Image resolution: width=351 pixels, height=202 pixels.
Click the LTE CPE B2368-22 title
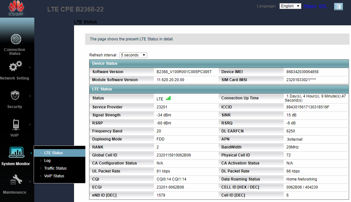coord(75,9)
